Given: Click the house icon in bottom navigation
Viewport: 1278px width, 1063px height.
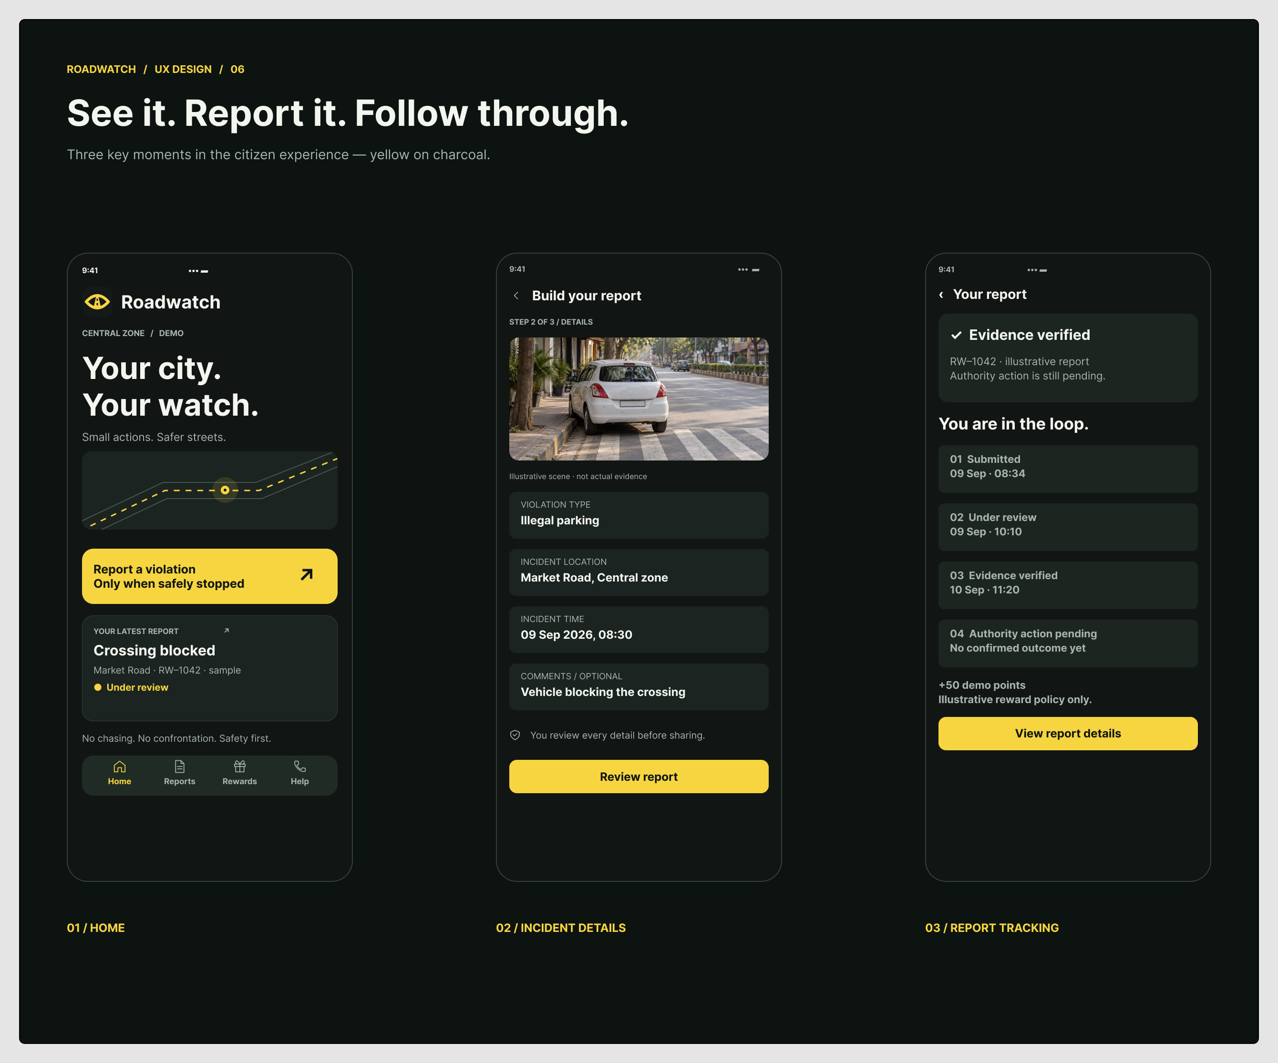Looking at the screenshot, I should 120,767.
